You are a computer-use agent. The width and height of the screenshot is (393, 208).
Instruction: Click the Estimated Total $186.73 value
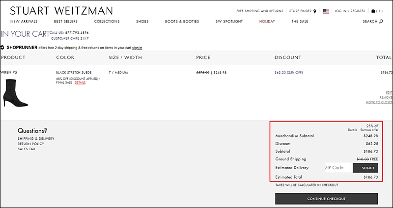371,177
